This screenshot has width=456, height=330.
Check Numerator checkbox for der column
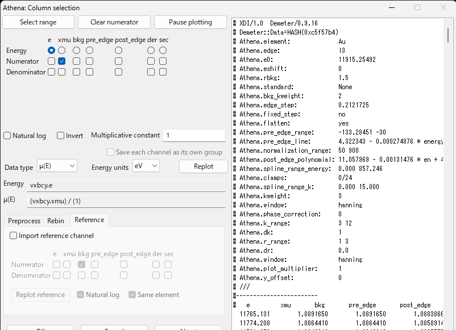tap(151, 61)
